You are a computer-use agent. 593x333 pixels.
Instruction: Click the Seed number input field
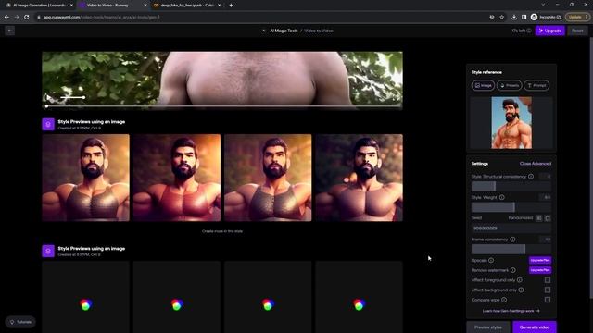coord(511,228)
